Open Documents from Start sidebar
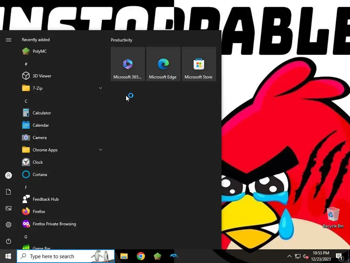Screen dimensions: 350x263 coord(9,192)
